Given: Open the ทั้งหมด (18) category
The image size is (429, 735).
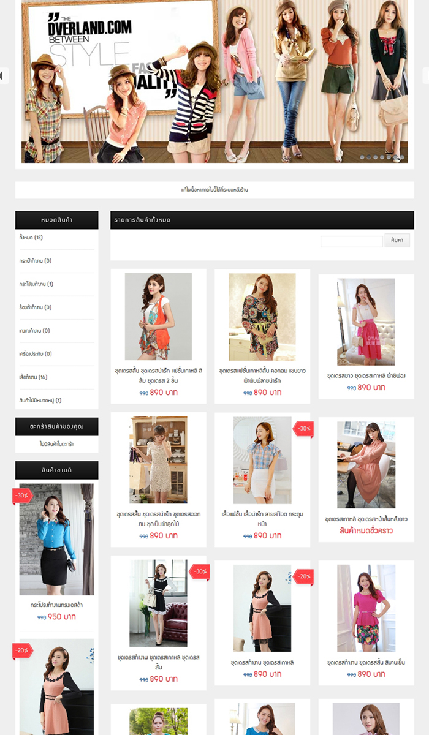Looking at the screenshot, I should [x=31, y=238].
